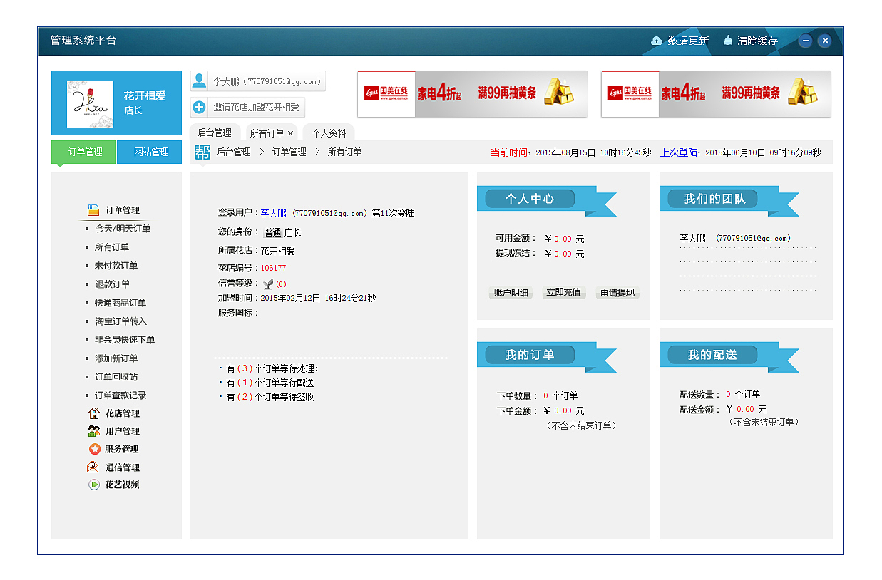Select the green 订单管理 sidebar tab
The image size is (882, 580).
(x=83, y=152)
